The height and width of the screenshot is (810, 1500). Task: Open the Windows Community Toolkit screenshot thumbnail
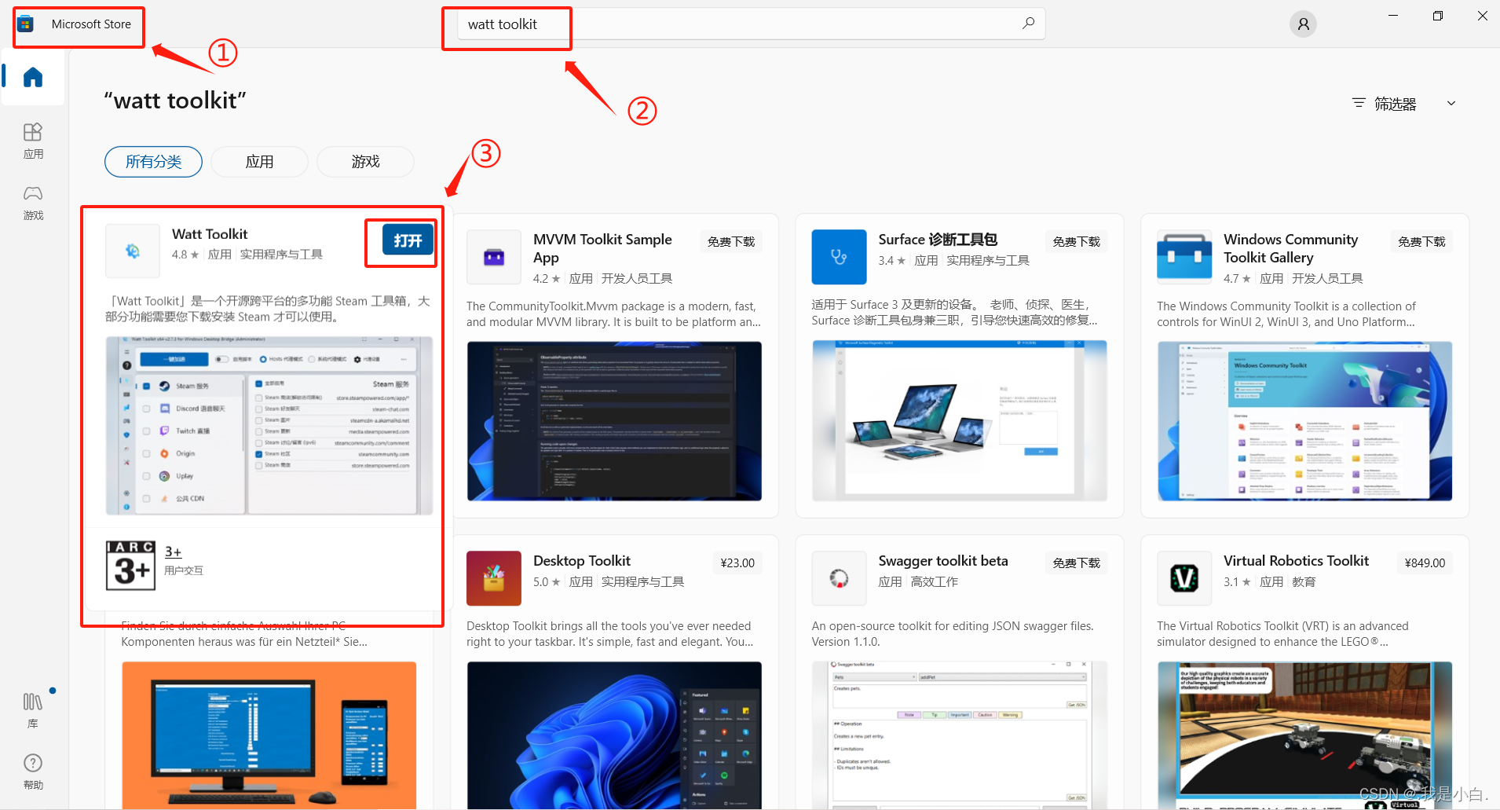click(1304, 421)
